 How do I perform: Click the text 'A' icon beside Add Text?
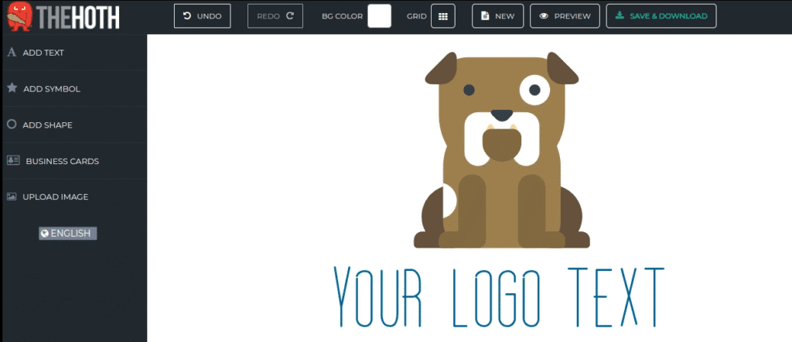tap(12, 53)
